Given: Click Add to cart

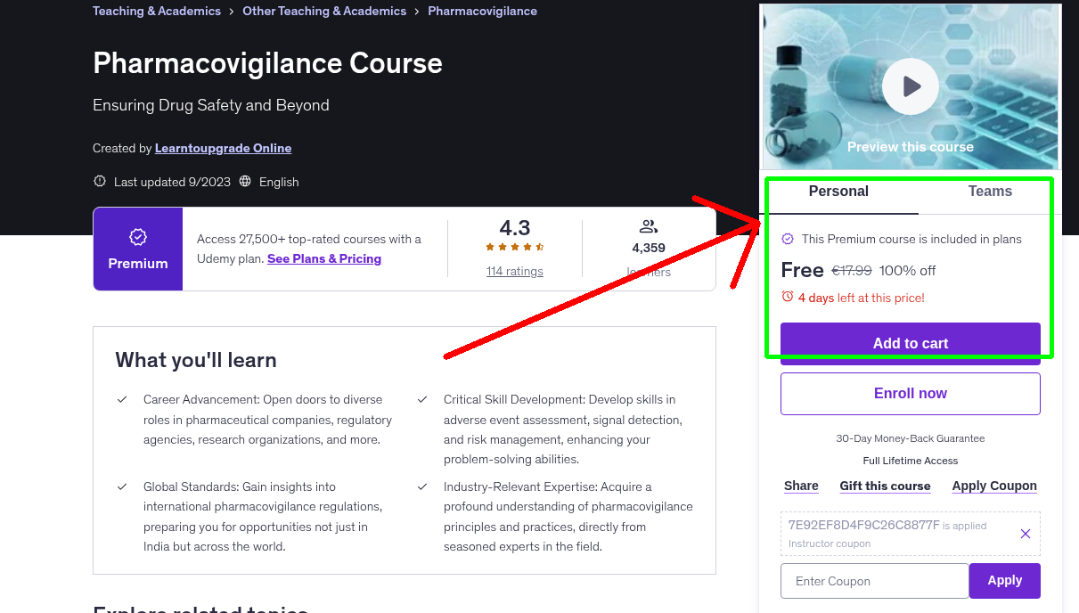Looking at the screenshot, I should pos(910,342).
